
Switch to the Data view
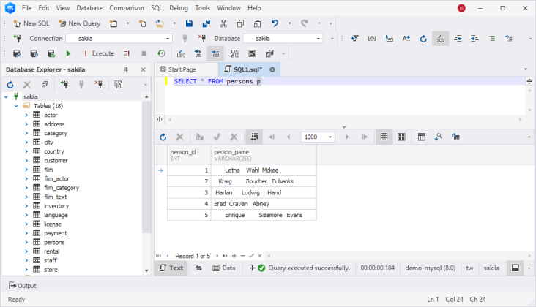pos(223,268)
